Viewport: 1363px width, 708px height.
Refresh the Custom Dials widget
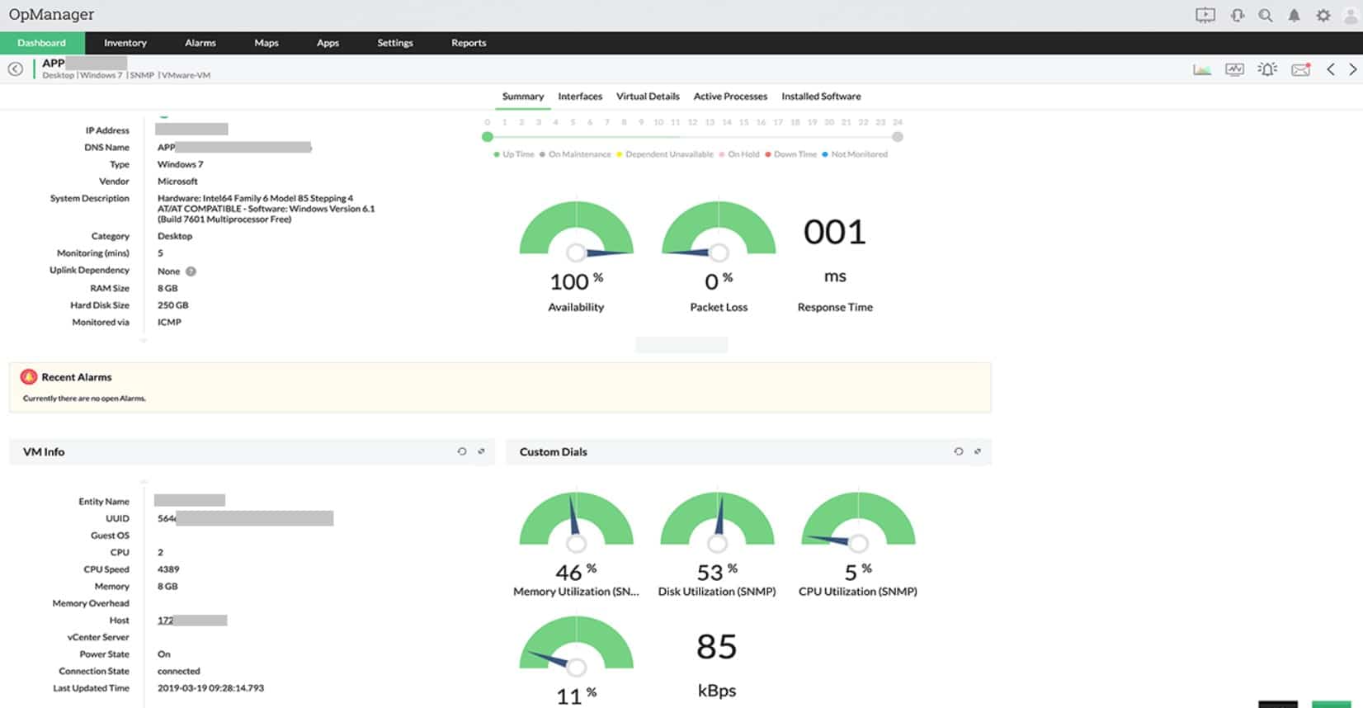pos(958,451)
